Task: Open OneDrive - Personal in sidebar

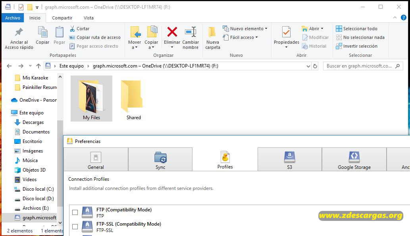Action: tap(34, 100)
